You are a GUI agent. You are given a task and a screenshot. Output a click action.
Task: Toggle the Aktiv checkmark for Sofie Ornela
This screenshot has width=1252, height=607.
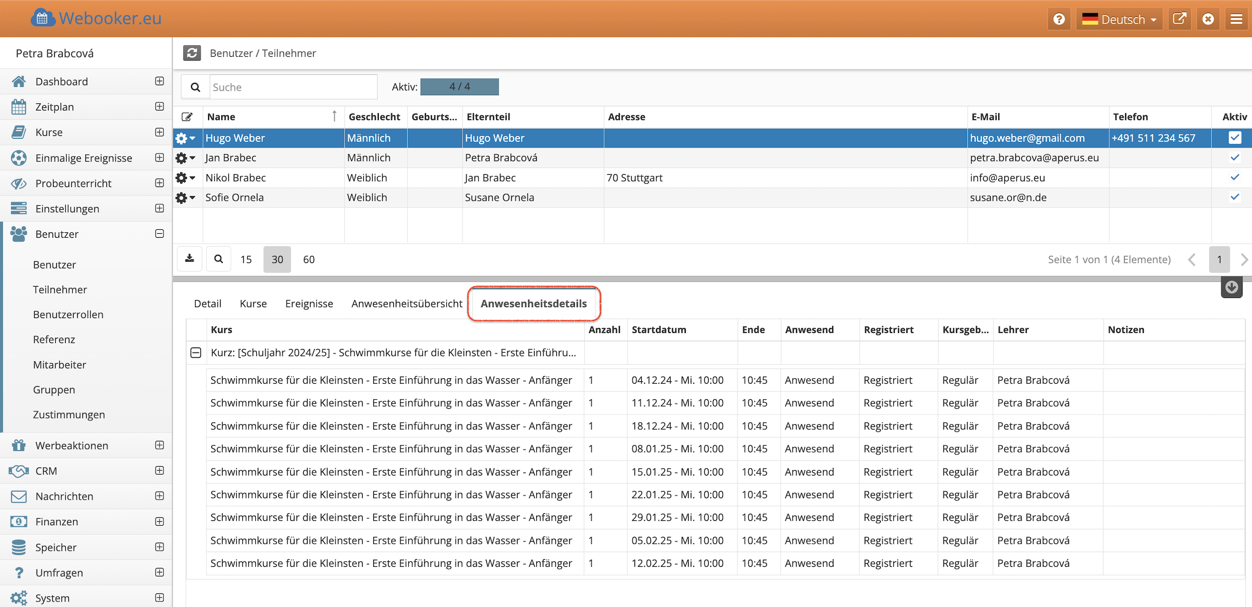(x=1234, y=197)
